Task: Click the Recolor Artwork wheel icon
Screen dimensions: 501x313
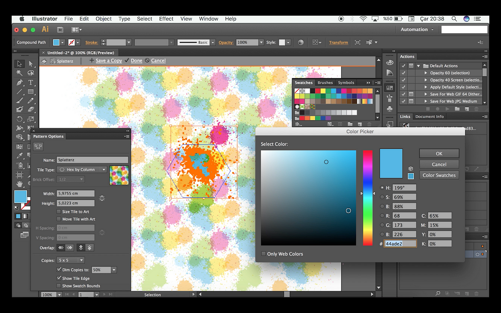Action: click(301, 42)
